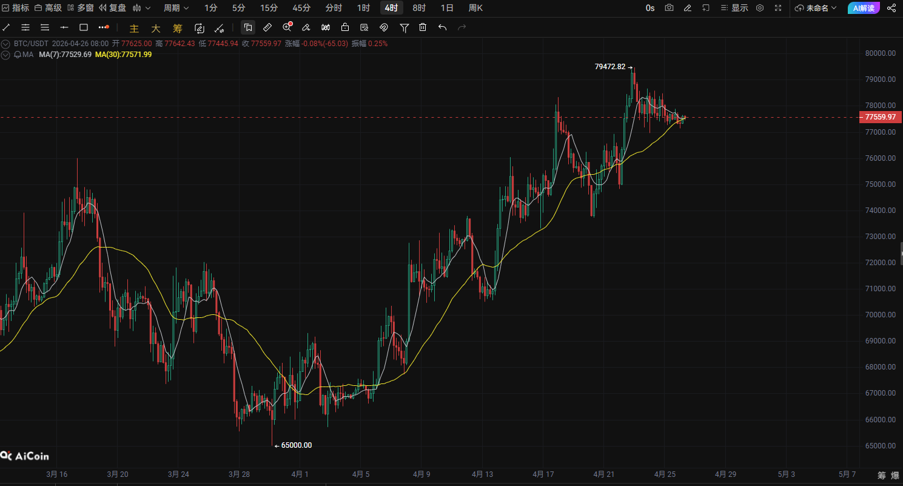Share the chart using share icon
Viewport: 903px width, 486px height.
tap(891, 8)
